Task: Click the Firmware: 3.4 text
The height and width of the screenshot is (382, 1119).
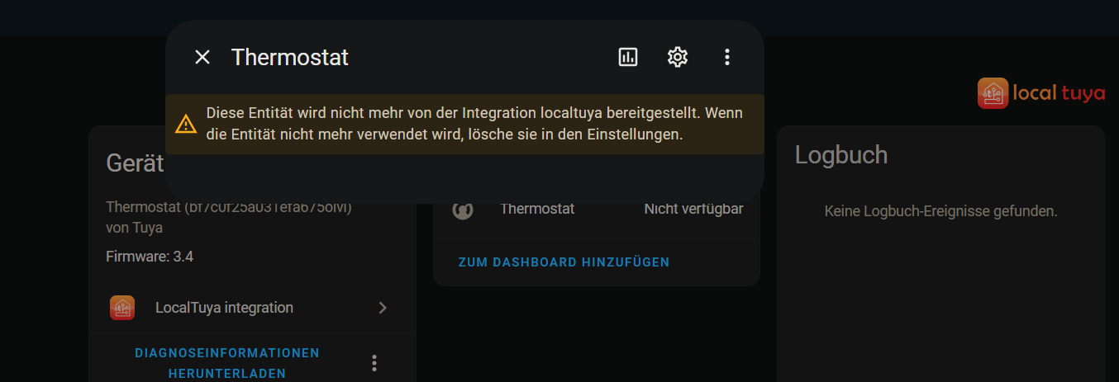Action: 150,257
